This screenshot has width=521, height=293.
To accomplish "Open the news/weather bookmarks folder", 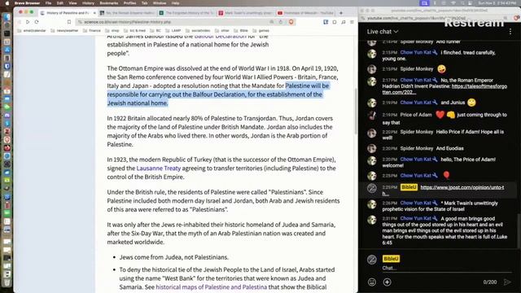I will click(x=64, y=31).
